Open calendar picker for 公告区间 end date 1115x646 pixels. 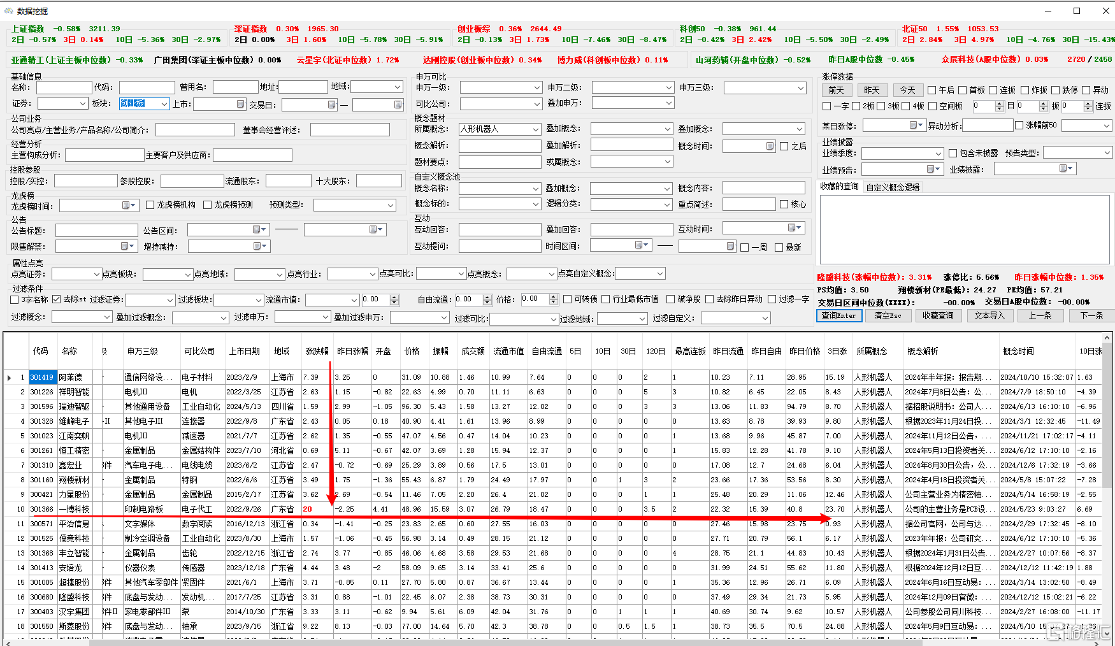(377, 230)
